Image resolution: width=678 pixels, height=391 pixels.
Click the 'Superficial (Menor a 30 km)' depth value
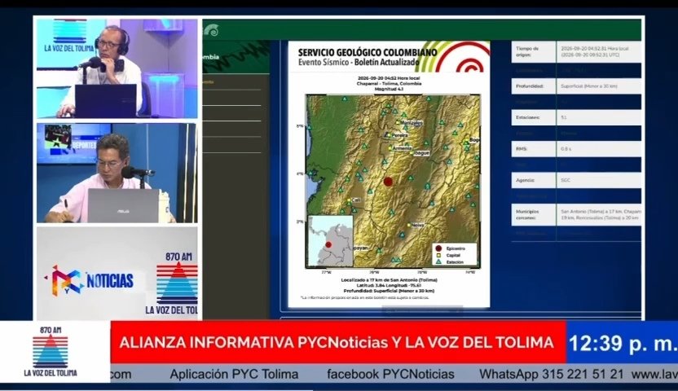click(589, 86)
